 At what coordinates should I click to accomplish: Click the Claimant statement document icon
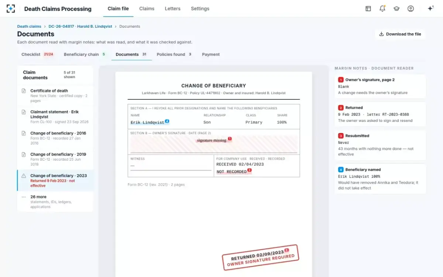(x=24, y=112)
